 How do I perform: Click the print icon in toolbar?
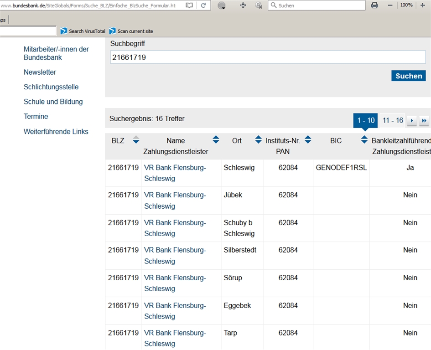click(374, 5)
